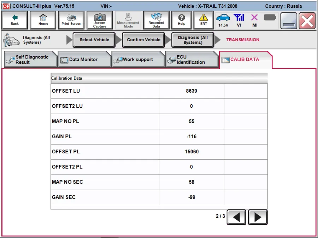Select the OFFSET PL row label

coord(66,152)
